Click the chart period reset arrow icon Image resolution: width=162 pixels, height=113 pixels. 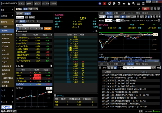click(159, 21)
